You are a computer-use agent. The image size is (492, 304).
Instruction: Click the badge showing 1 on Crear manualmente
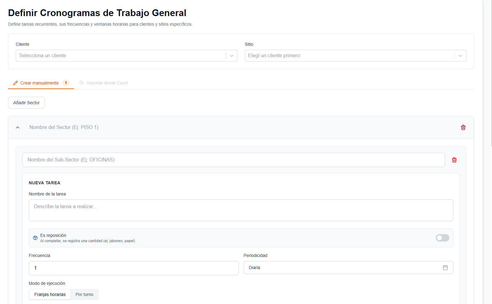click(66, 83)
